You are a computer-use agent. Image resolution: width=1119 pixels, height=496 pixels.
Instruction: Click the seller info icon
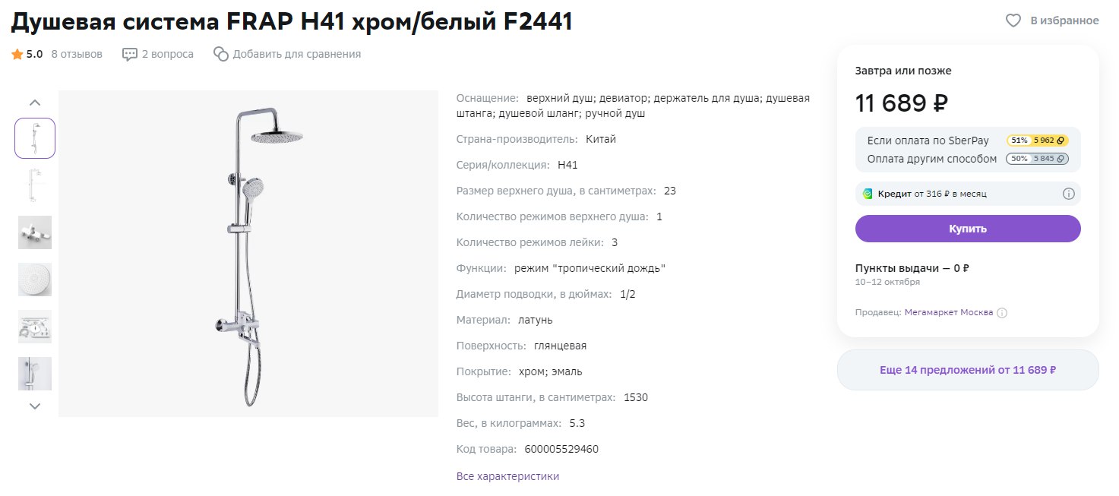[1002, 313]
